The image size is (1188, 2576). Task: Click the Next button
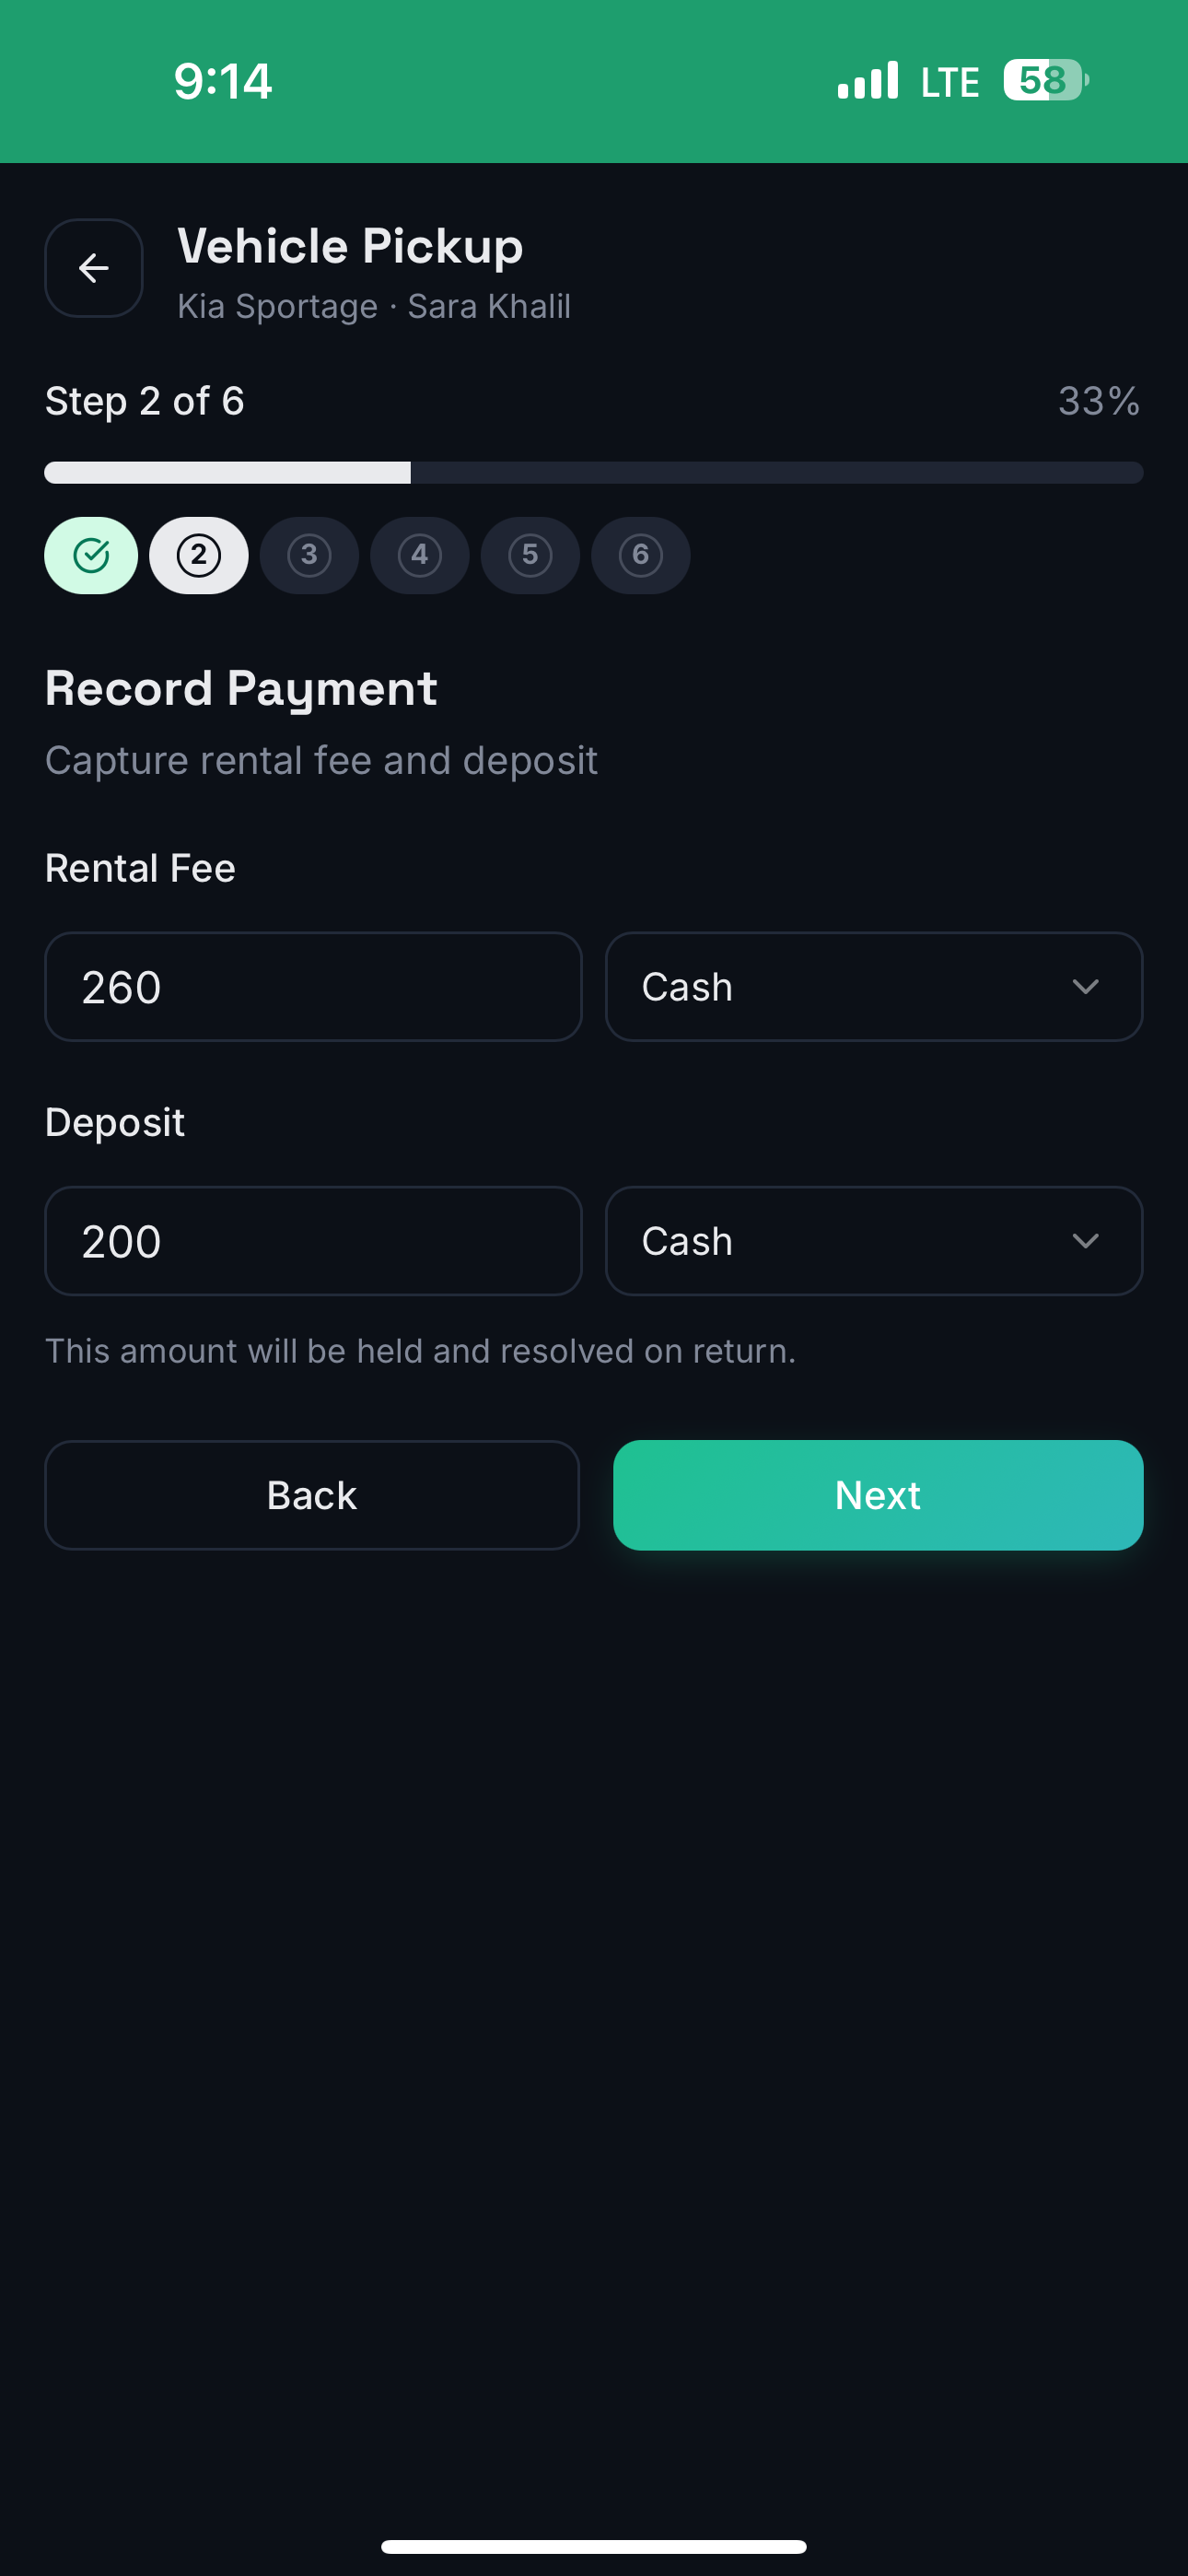[878, 1495]
